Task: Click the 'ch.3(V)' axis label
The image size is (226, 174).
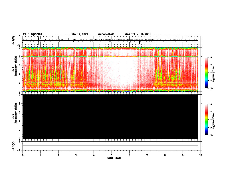Action: coord(14,146)
